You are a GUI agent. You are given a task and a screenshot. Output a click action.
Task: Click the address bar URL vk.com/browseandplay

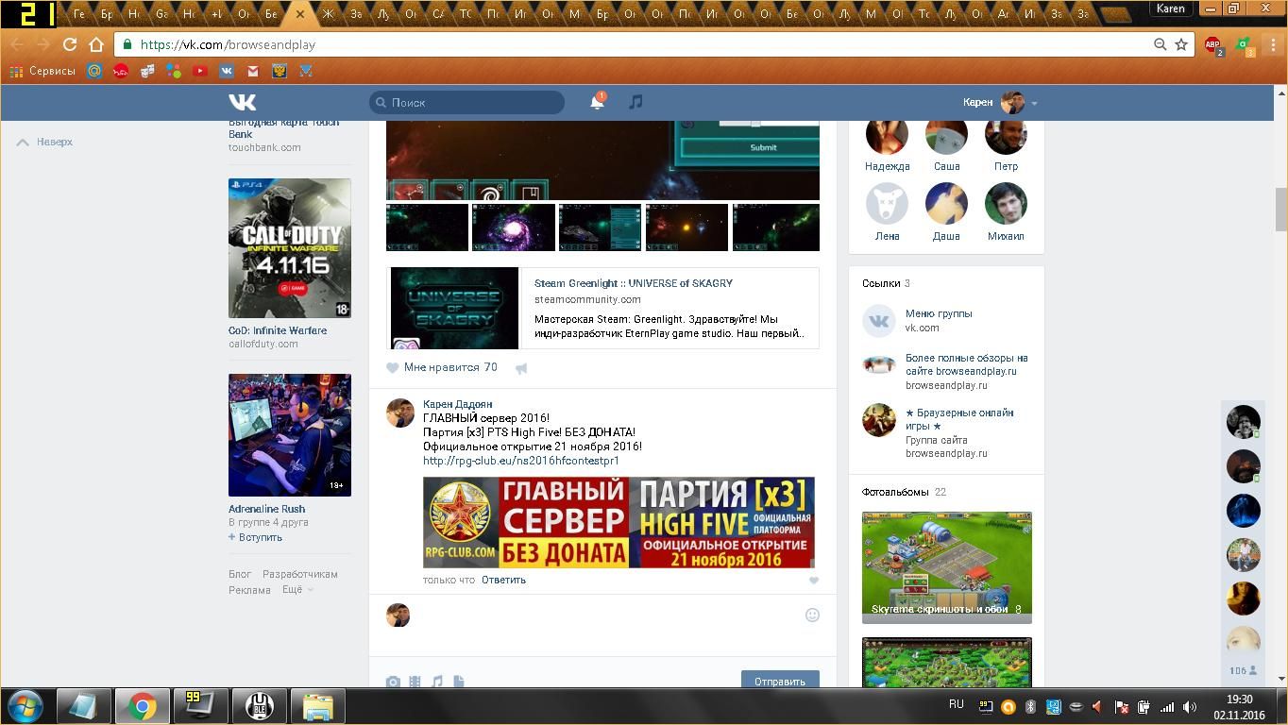pyautogui.click(x=228, y=44)
